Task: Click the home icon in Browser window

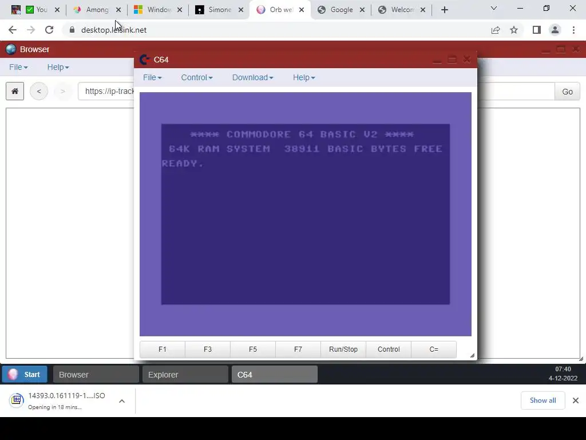Action: coord(15,91)
